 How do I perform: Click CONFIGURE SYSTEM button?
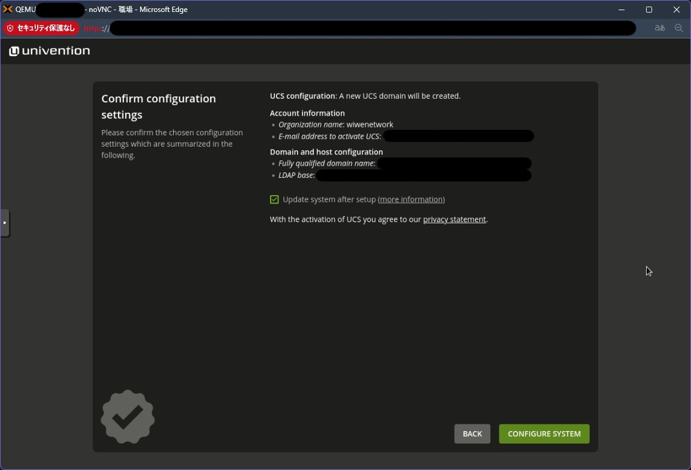click(x=544, y=434)
